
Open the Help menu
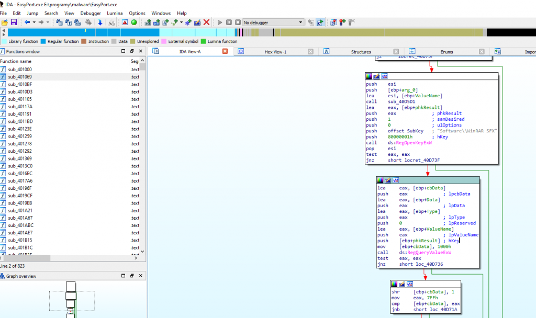182,13
